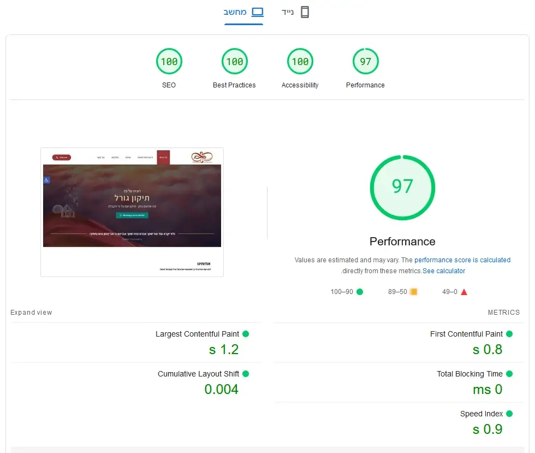Click the Largest Contentful Paint metric title
This screenshot has width=535, height=453.
197,334
